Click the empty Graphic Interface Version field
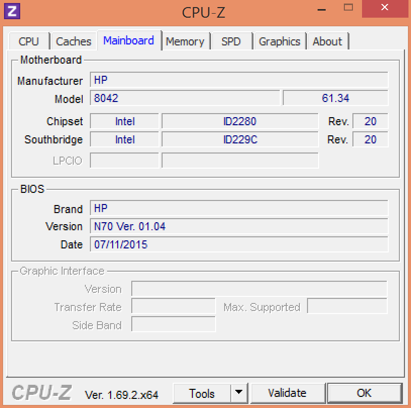 [259, 289]
